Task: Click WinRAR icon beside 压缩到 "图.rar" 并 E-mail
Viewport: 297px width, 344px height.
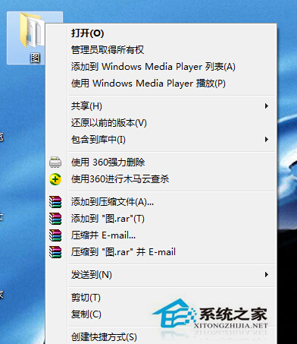Action: [x=55, y=252]
